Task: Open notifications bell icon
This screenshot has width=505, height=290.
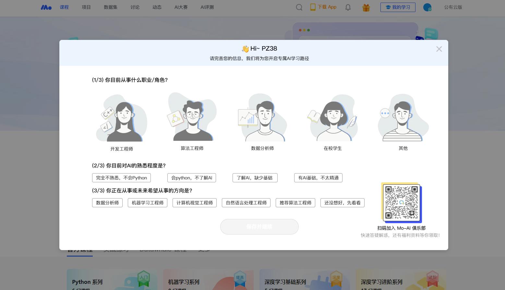Action: click(x=348, y=7)
